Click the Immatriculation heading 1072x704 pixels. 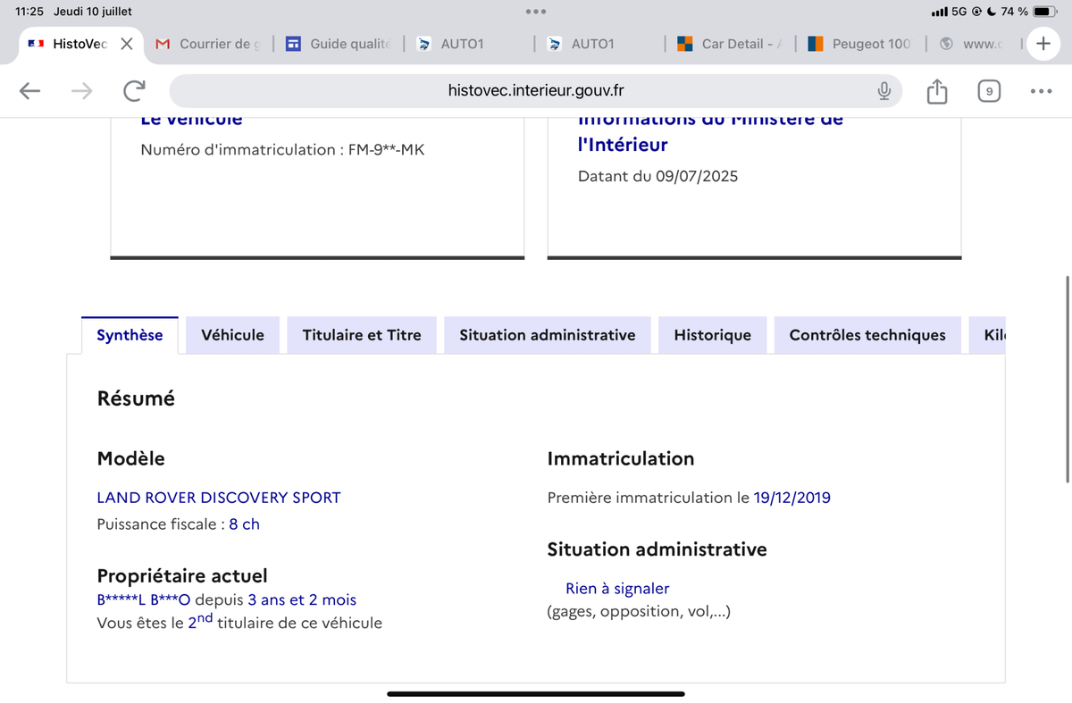click(621, 458)
